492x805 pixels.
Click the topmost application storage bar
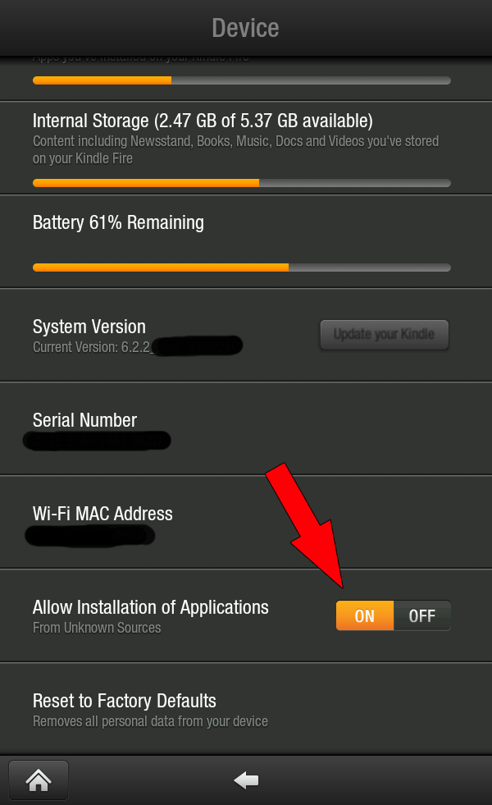[241, 80]
